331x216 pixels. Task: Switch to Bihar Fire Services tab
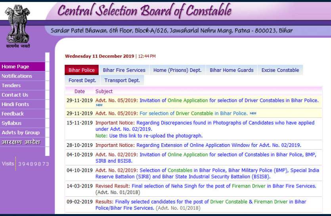pyautogui.click(x=124, y=70)
